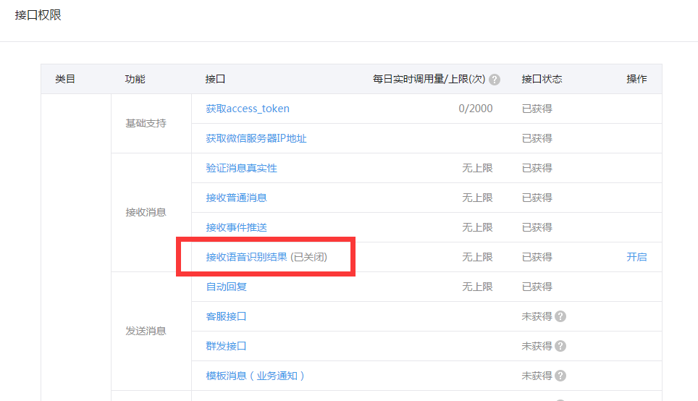Click the 0/2000 call quota value
The height and width of the screenshot is (401, 698).
pos(476,109)
